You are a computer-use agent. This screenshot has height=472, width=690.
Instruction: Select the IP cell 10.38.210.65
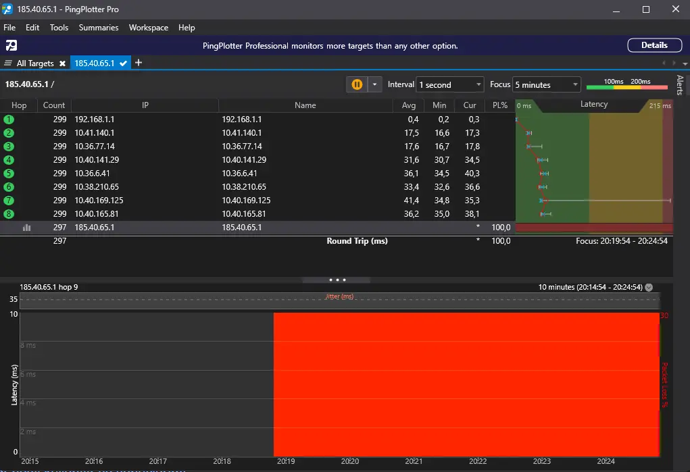97,187
